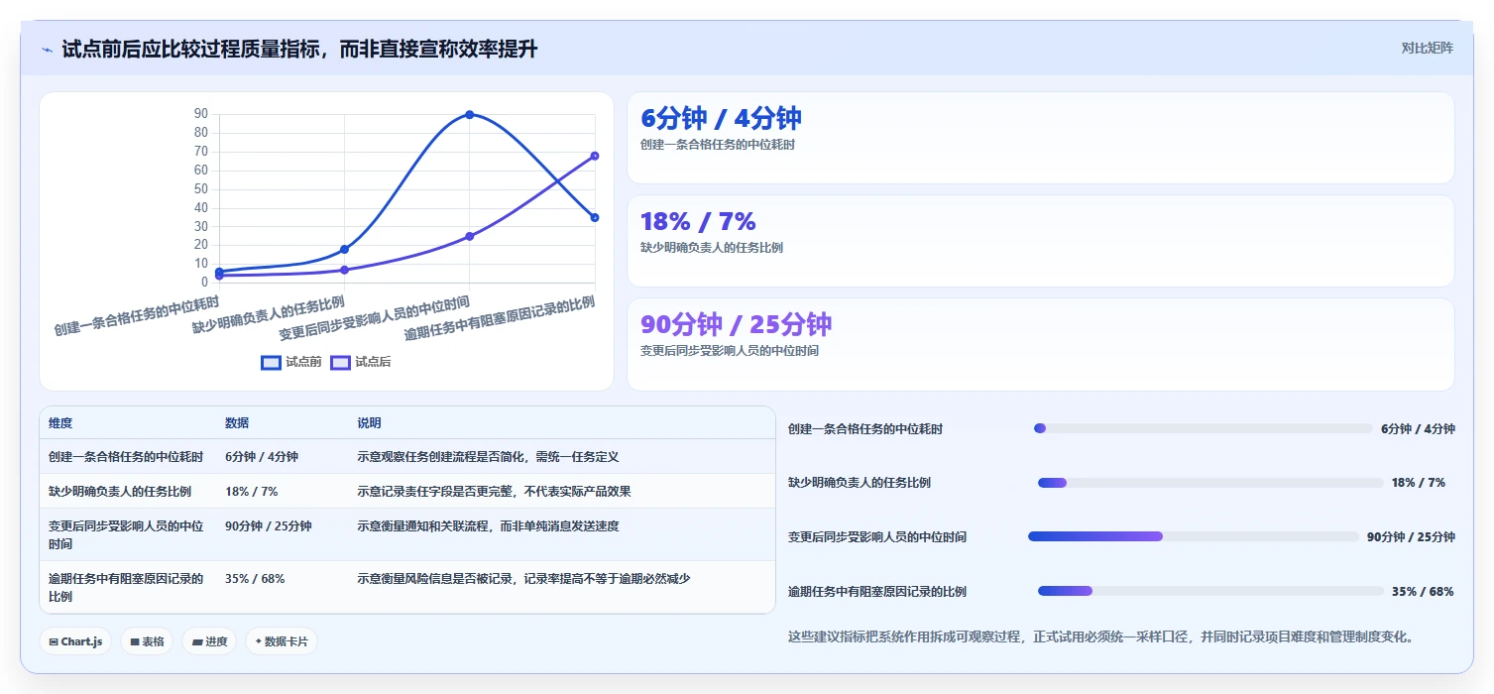Click the 90分钟 / 25分钟 value beside the progress bar
Image resolution: width=1494 pixels, height=694 pixels.
click(x=1411, y=536)
